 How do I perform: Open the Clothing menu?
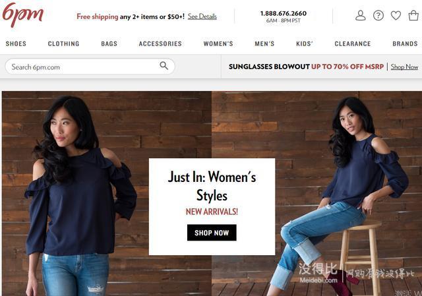click(x=63, y=44)
